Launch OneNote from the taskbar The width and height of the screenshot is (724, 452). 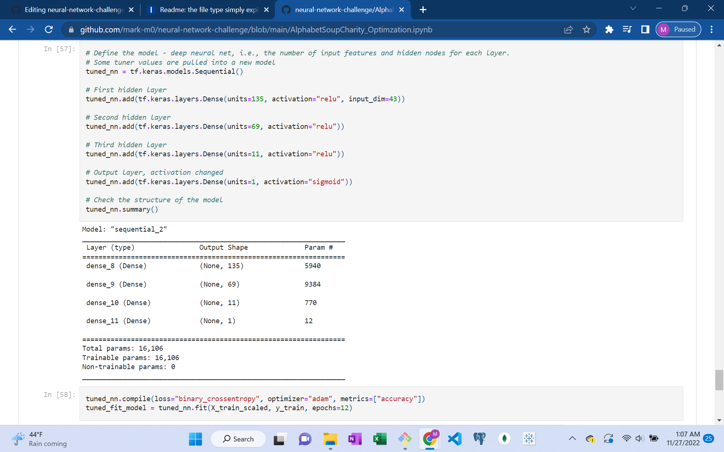coord(355,439)
